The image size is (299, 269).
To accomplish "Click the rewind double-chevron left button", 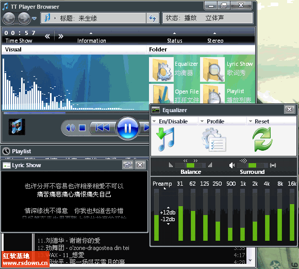I will tap(47, 36).
